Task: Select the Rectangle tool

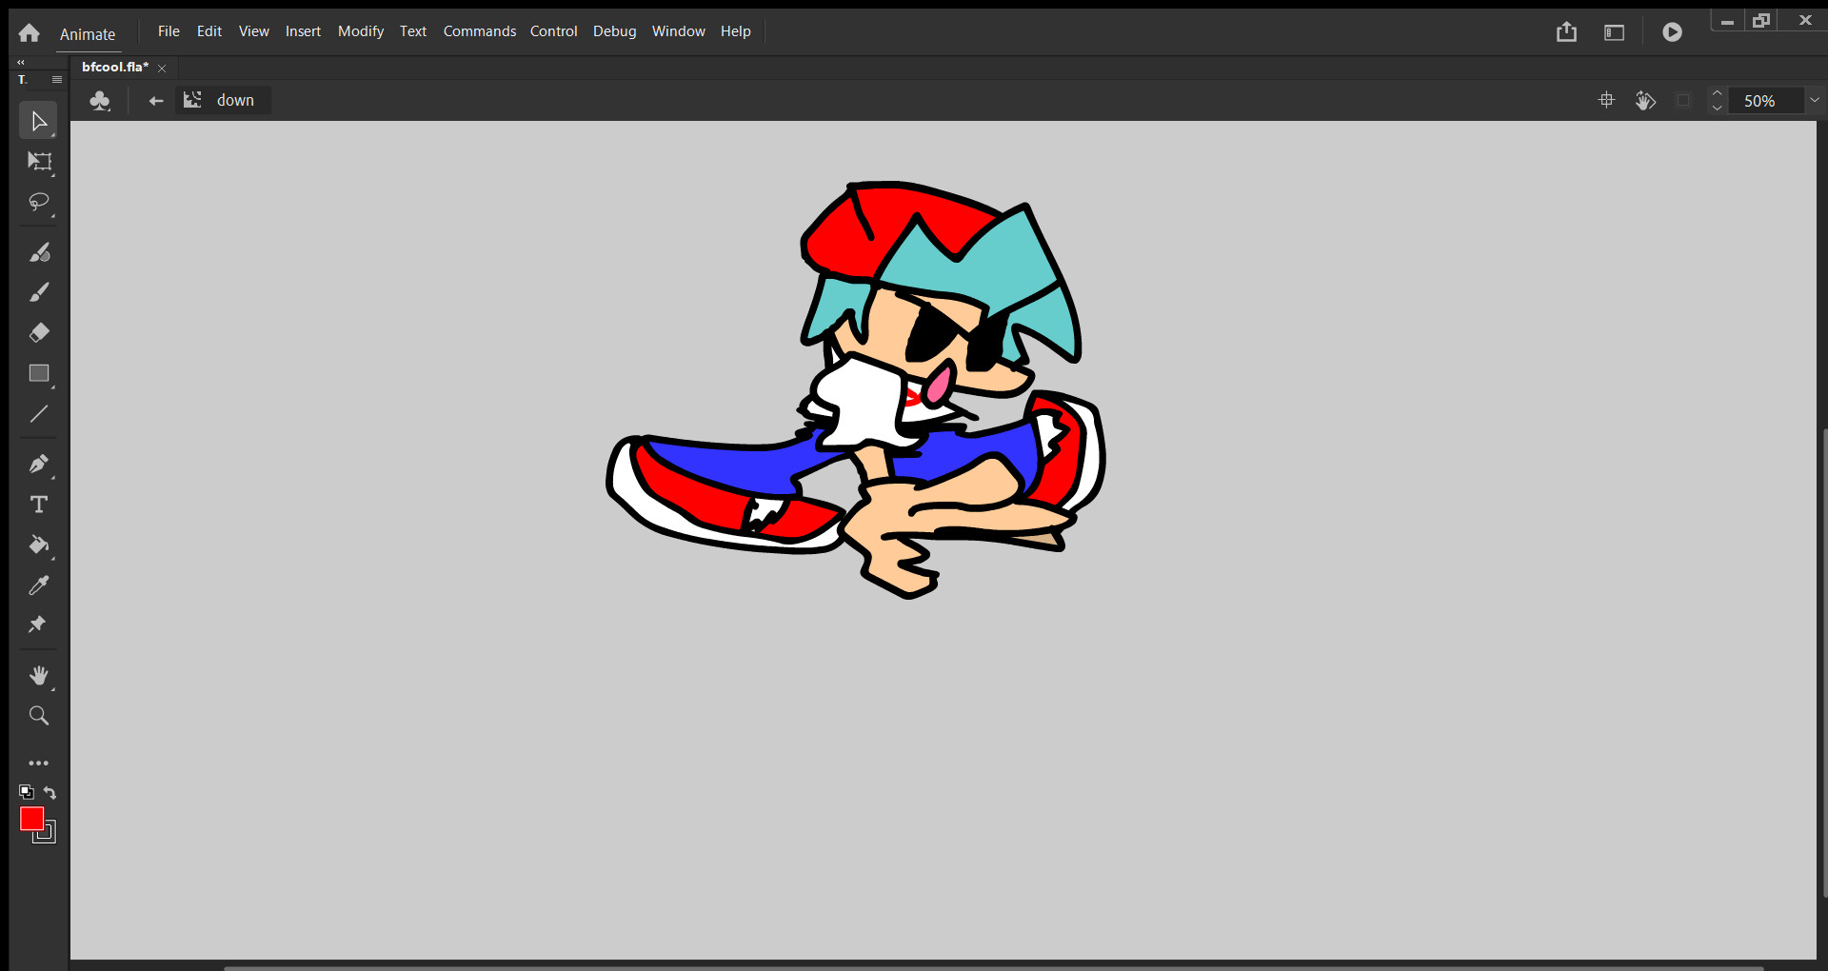Action: pyautogui.click(x=38, y=373)
